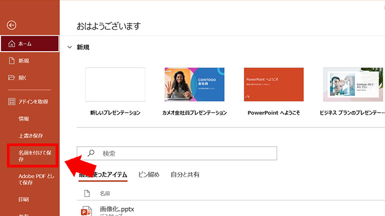This screenshot has width=385, height=216.
Task: Collapse the 新規 section chevron
Action: 70,47
